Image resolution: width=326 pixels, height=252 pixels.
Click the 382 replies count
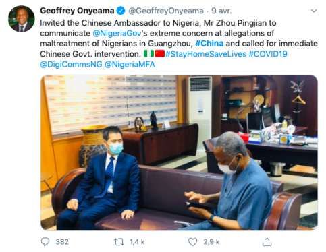click(62, 242)
